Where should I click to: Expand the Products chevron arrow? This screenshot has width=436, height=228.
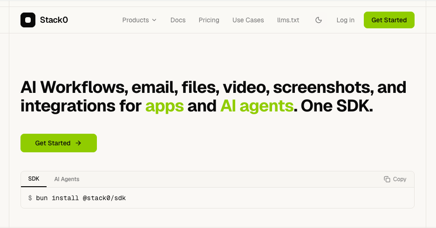(154, 20)
